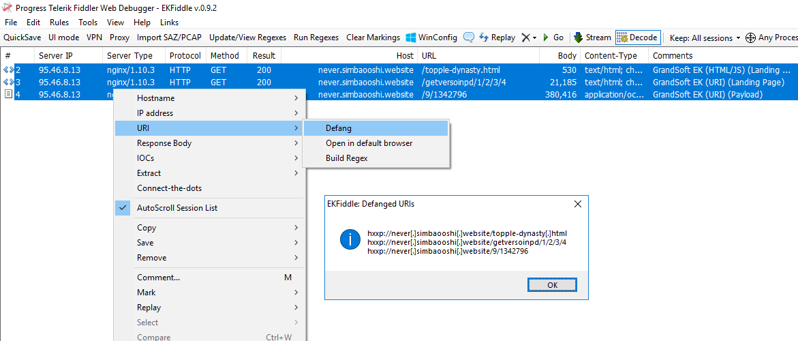Expand the Hostname submenu
The width and height of the screenshot is (798, 341).
tap(210, 98)
